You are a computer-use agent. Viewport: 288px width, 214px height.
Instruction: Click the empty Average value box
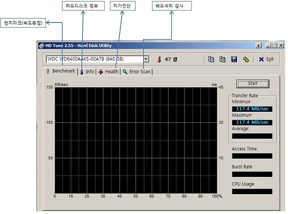(x=252, y=136)
